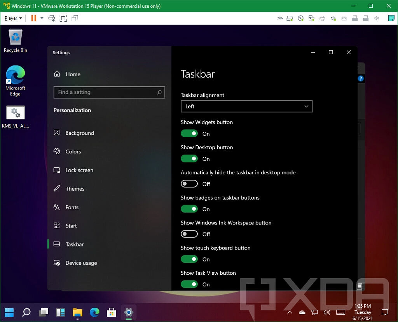Click the network adapter device icon
Screen dimensions: 398x322
(x=311, y=18)
